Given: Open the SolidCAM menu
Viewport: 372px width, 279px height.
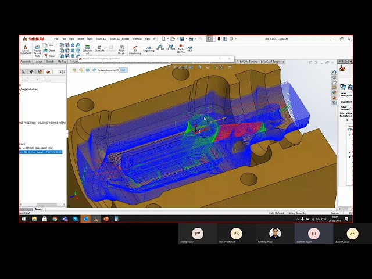Looking at the screenshot, I should coord(101,39).
